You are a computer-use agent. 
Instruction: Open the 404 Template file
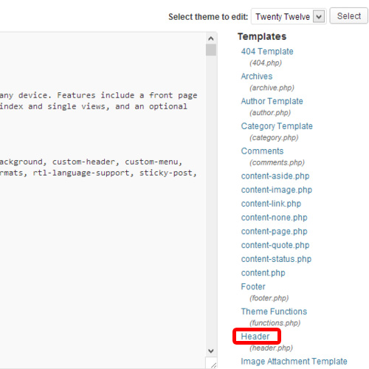267,52
